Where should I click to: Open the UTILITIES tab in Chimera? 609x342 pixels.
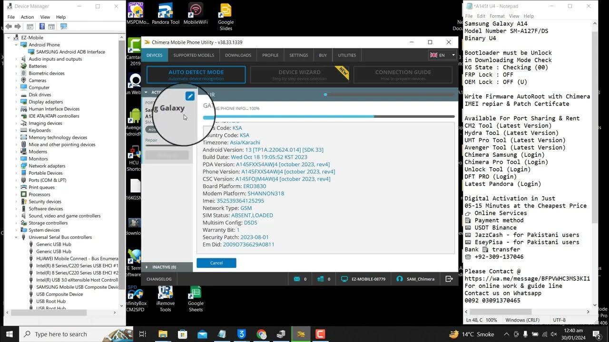[347, 55]
